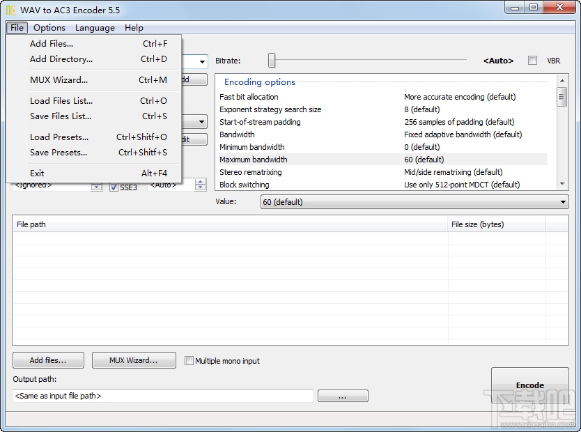Disable the SSE3 checkbox
581x432 pixels.
[113, 187]
